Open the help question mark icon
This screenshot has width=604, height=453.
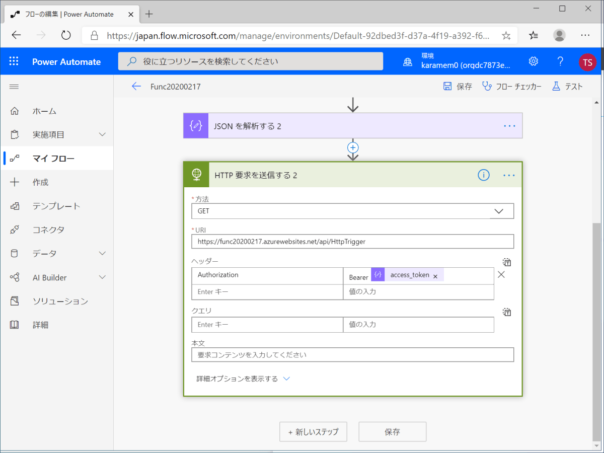click(x=560, y=61)
